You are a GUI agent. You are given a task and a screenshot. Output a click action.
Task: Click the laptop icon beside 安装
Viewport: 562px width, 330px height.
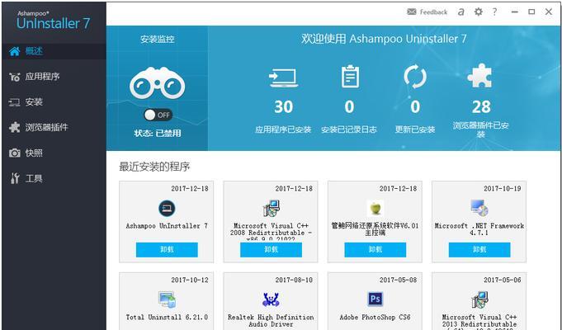14,102
